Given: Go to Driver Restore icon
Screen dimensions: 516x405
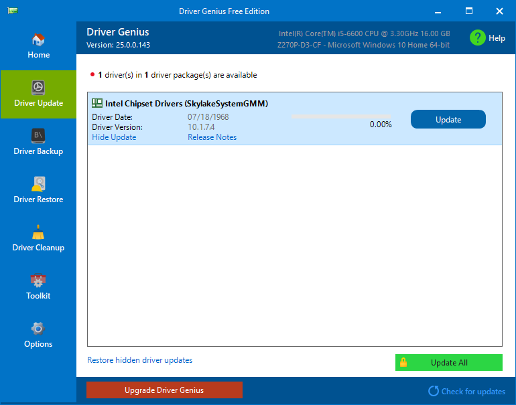Looking at the screenshot, I should 38,184.
